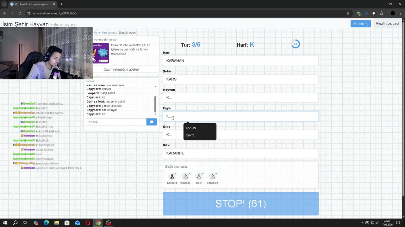Open the tab search dropdown arrow
405x227 pixels.
coord(4,4)
